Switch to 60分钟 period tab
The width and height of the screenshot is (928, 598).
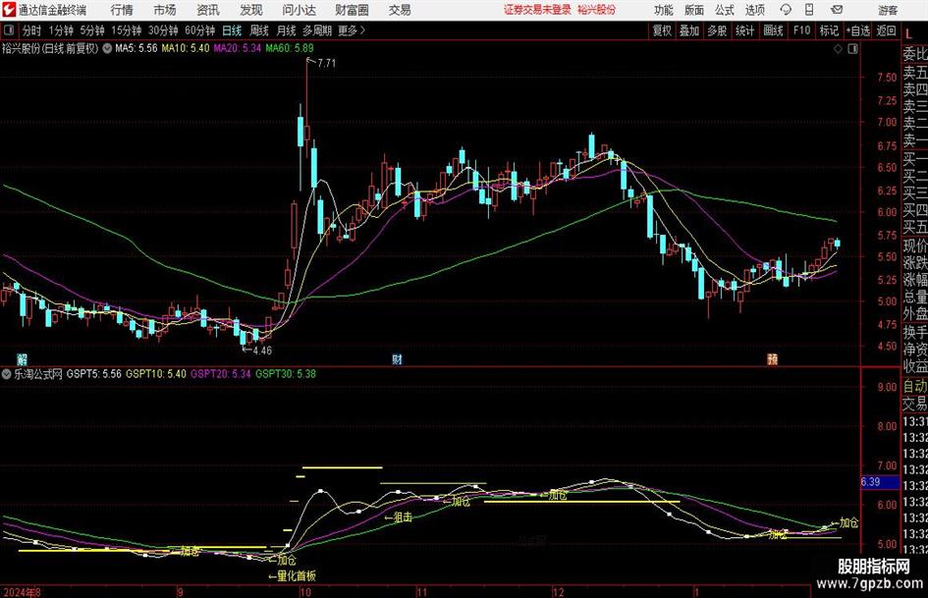pyautogui.click(x=199, y=30)
